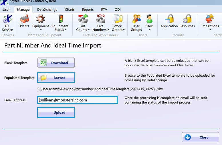Expand the Translations dropdown arrow

click(210, 30)
